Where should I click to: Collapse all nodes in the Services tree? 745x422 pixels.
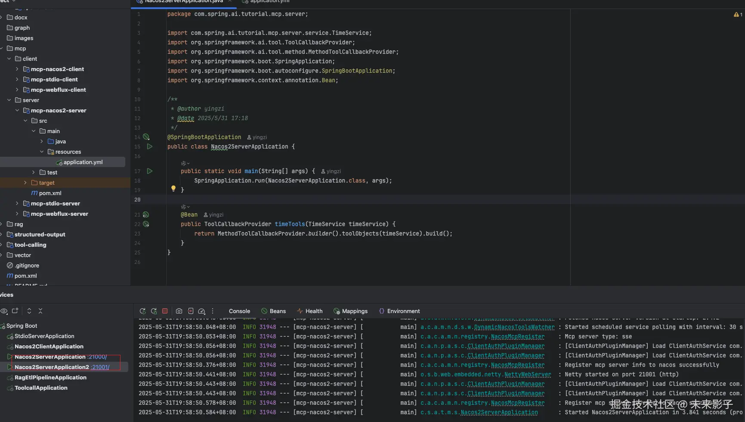pos(40,311)
